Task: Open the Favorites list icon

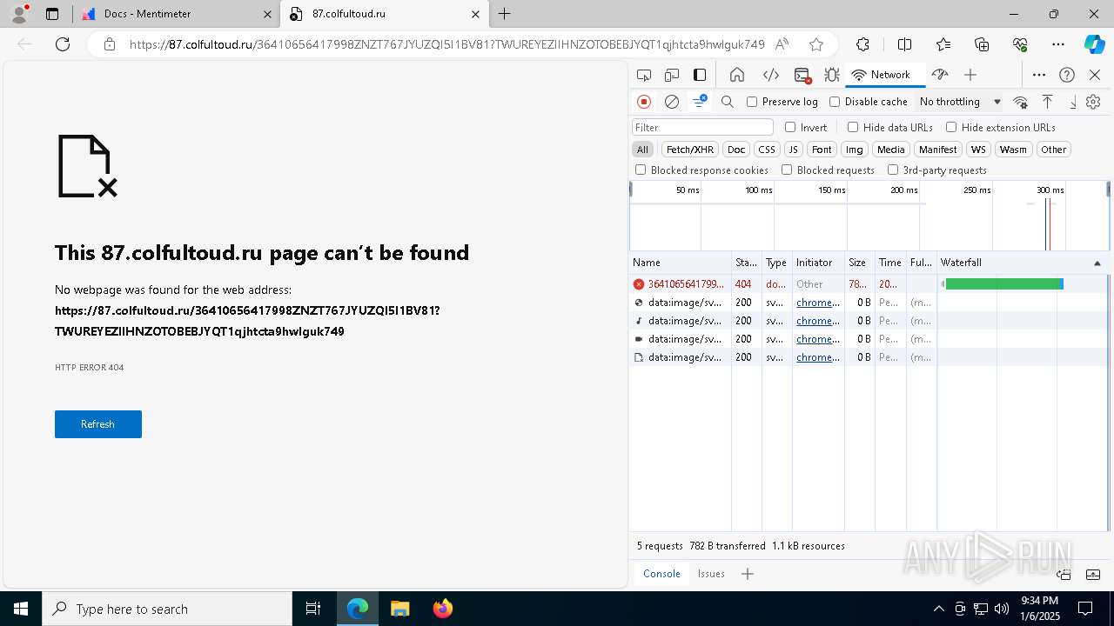Action: coord(943,44)
